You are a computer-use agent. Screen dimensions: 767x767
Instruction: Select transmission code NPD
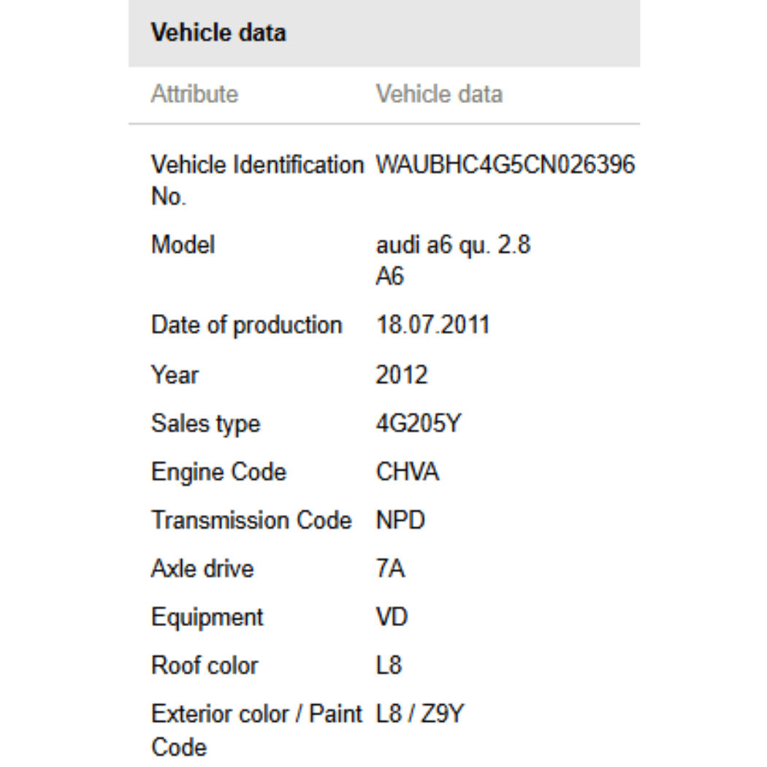click(x=400, y=520)
